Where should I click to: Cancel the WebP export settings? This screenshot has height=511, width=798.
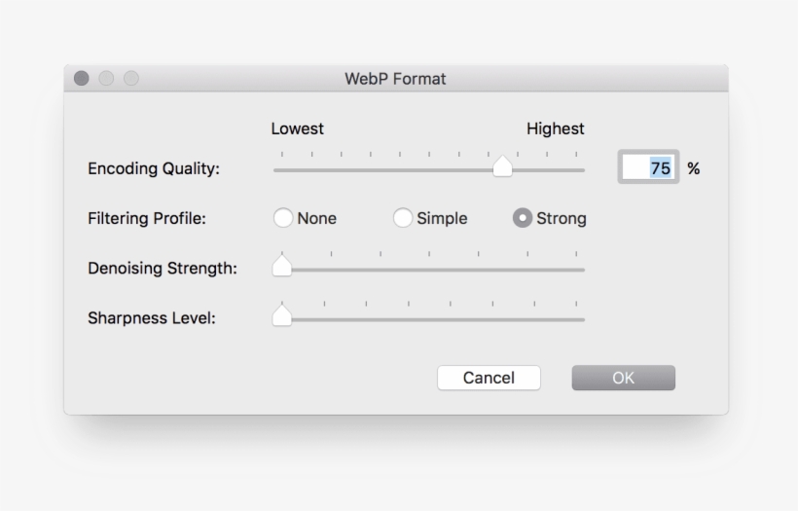[489, 378]
